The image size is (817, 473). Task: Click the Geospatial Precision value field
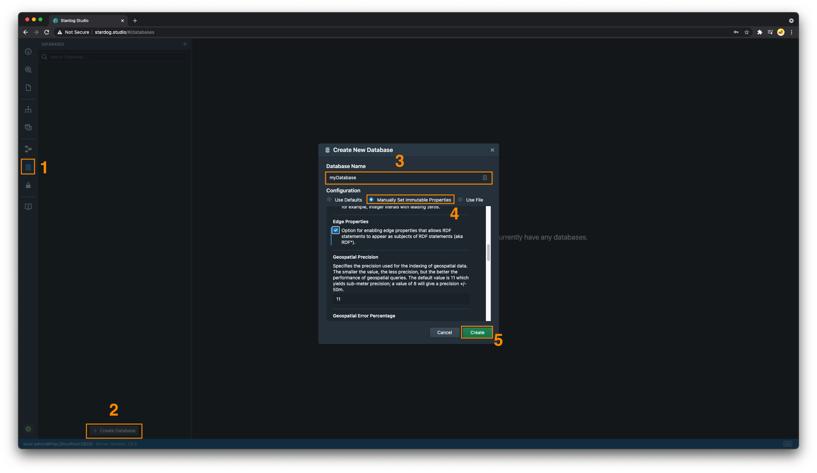[x=401, y=299]
